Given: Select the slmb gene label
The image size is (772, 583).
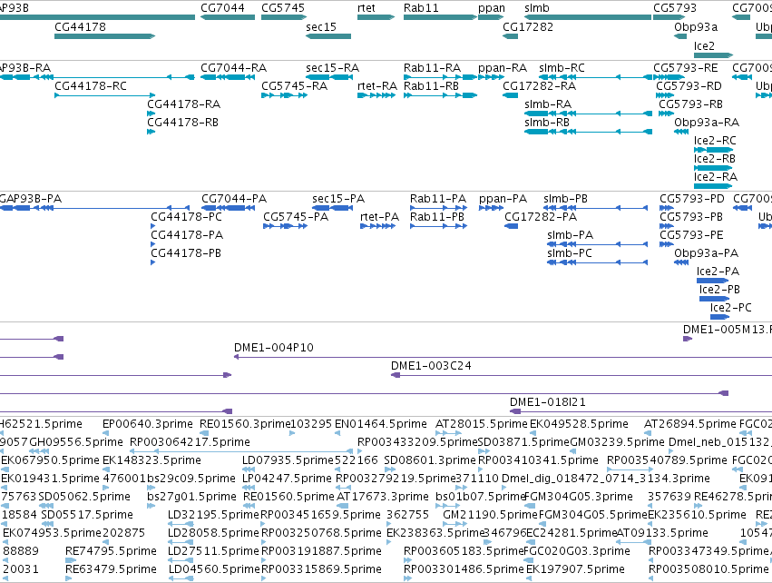Looking at the screenshot, I should tap(537, 8).
